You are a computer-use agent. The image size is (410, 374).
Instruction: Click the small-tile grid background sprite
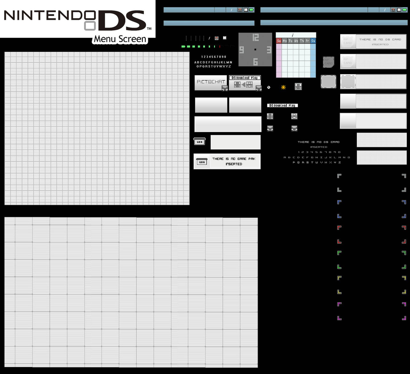(97, 128)
